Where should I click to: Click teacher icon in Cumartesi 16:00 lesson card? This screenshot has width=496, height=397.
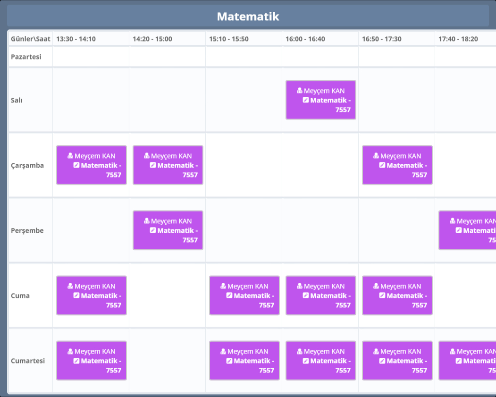pos(300,351)
